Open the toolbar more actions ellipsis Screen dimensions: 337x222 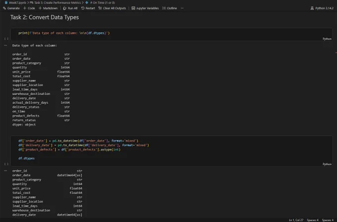182,8
